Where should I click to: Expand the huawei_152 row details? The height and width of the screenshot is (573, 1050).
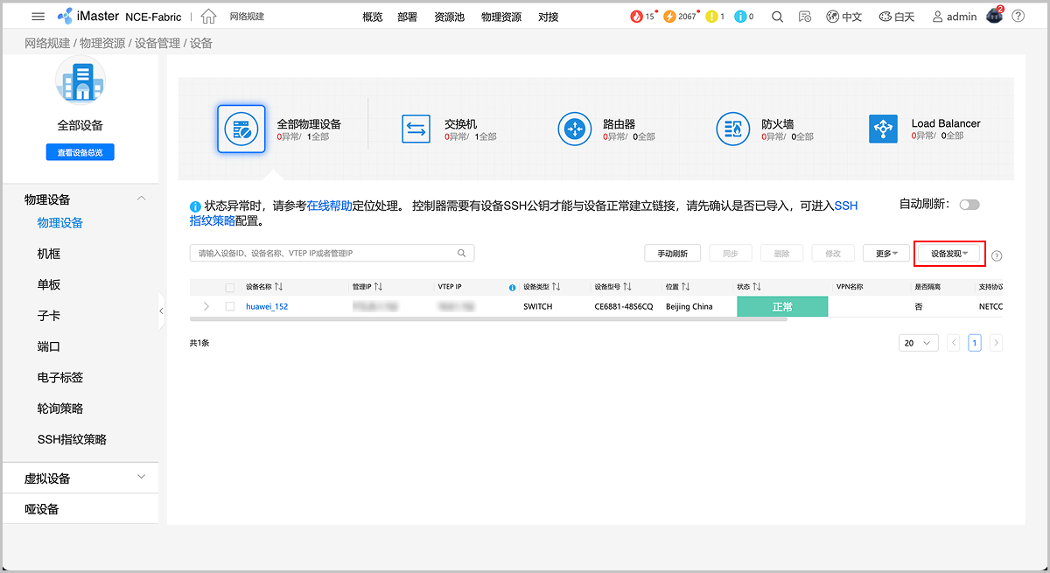point(206,307)
